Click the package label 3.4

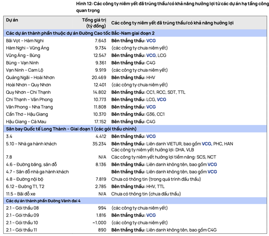pyautogui.click(x=9, y=137)
